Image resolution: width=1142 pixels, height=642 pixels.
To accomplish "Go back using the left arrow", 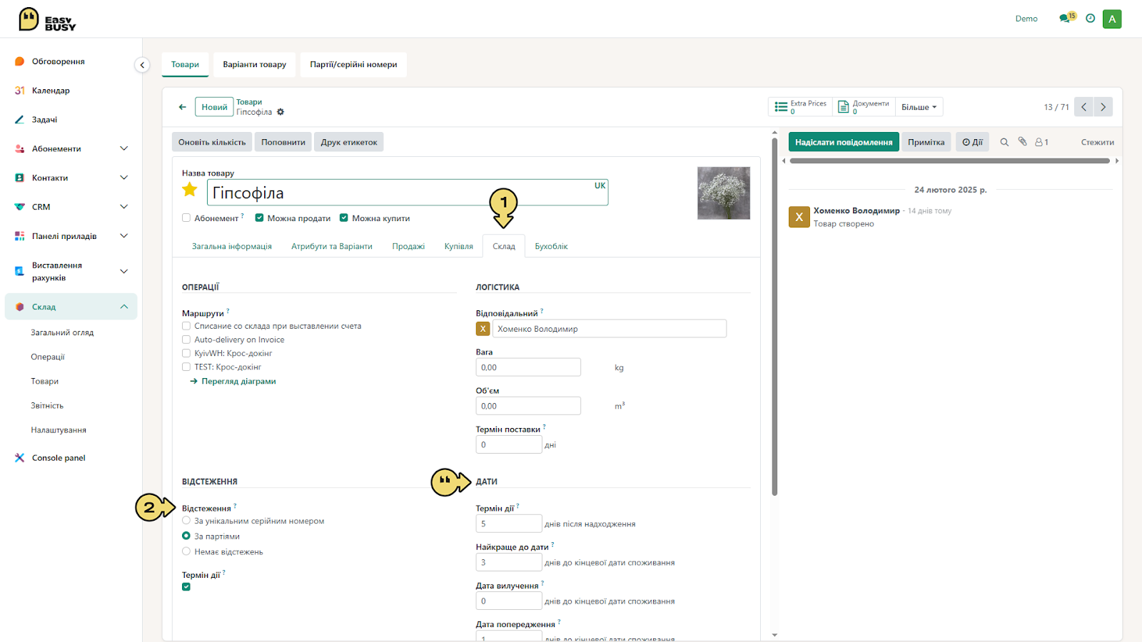I will [x=183, y=107].
